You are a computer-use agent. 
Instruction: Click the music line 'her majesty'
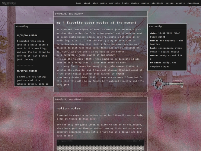pyautogui.click(x=166, y=43)
